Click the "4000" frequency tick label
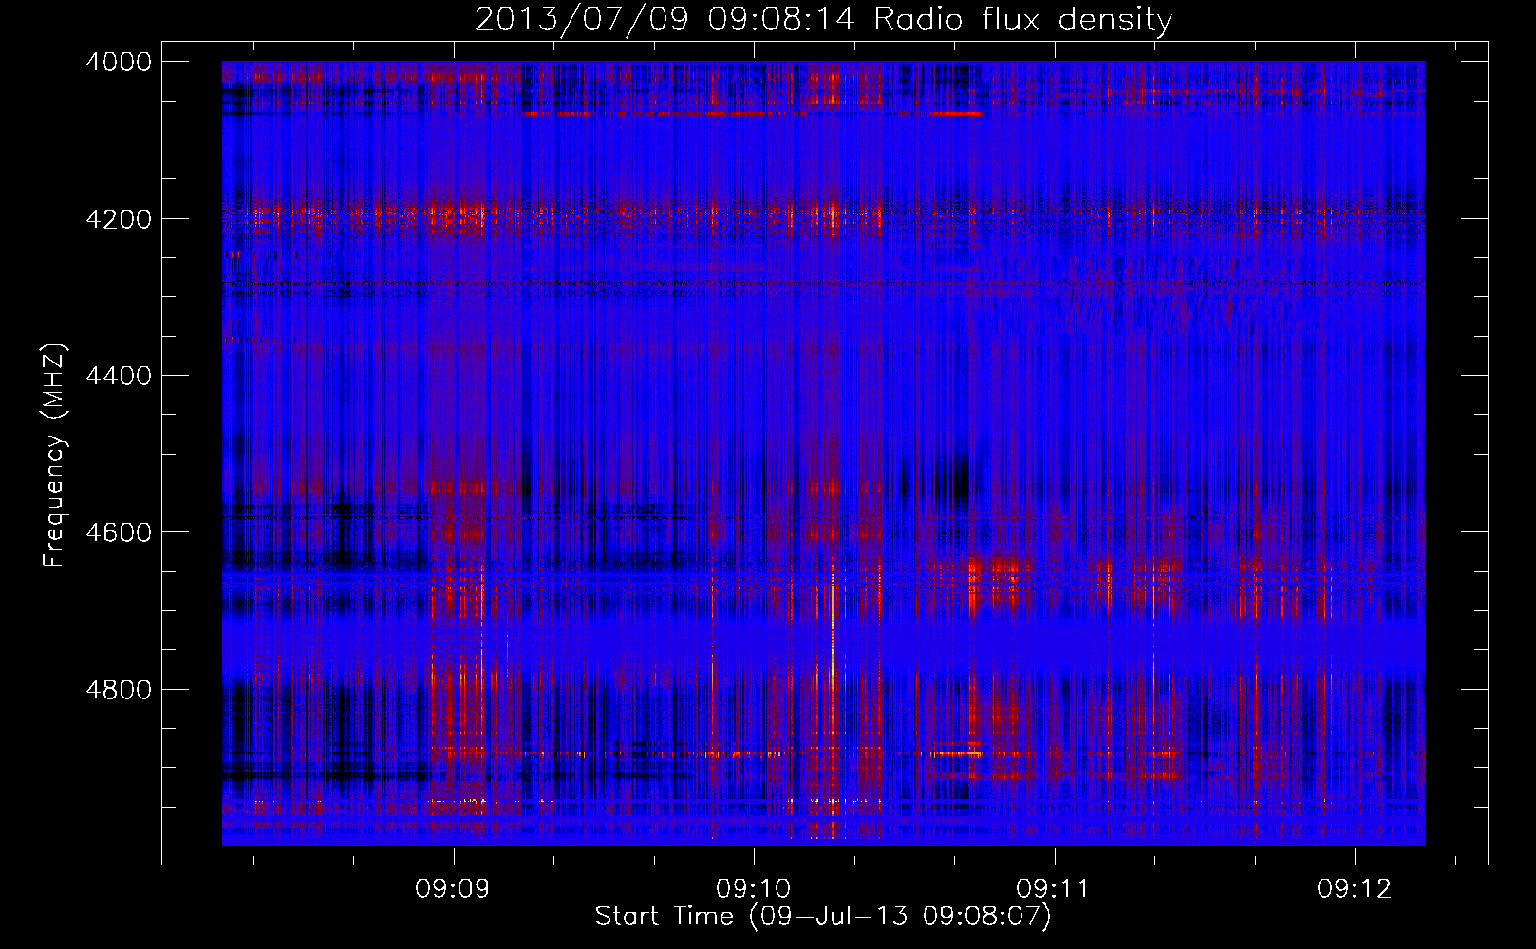The image size is (1536, 949). (119, 62)
